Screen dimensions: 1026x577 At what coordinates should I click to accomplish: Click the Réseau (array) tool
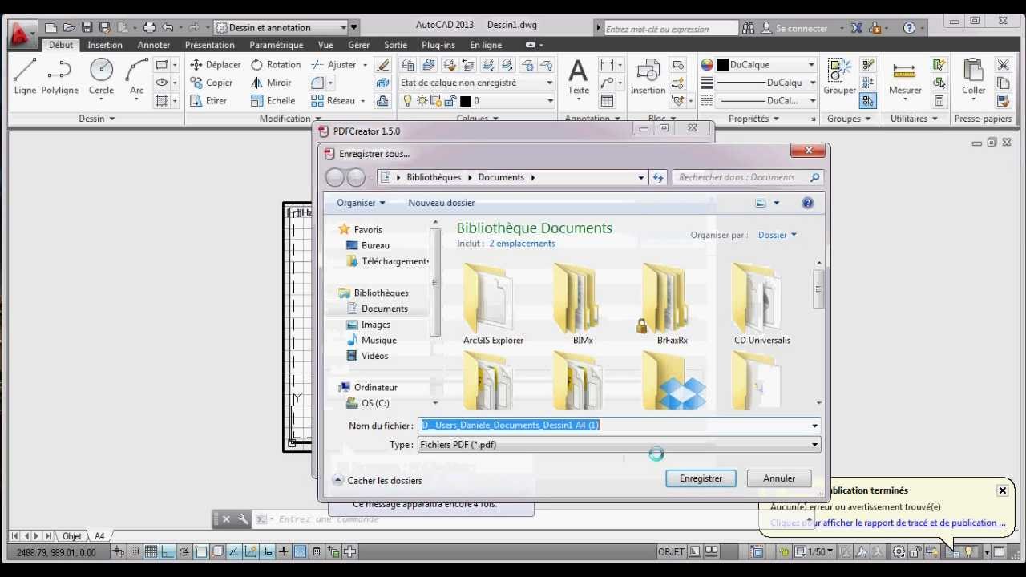point(333,101)
